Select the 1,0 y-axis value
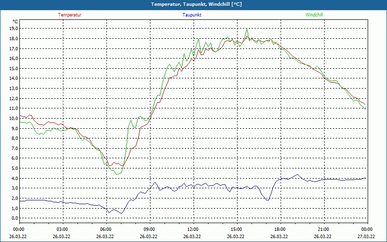 coord(15,208)
